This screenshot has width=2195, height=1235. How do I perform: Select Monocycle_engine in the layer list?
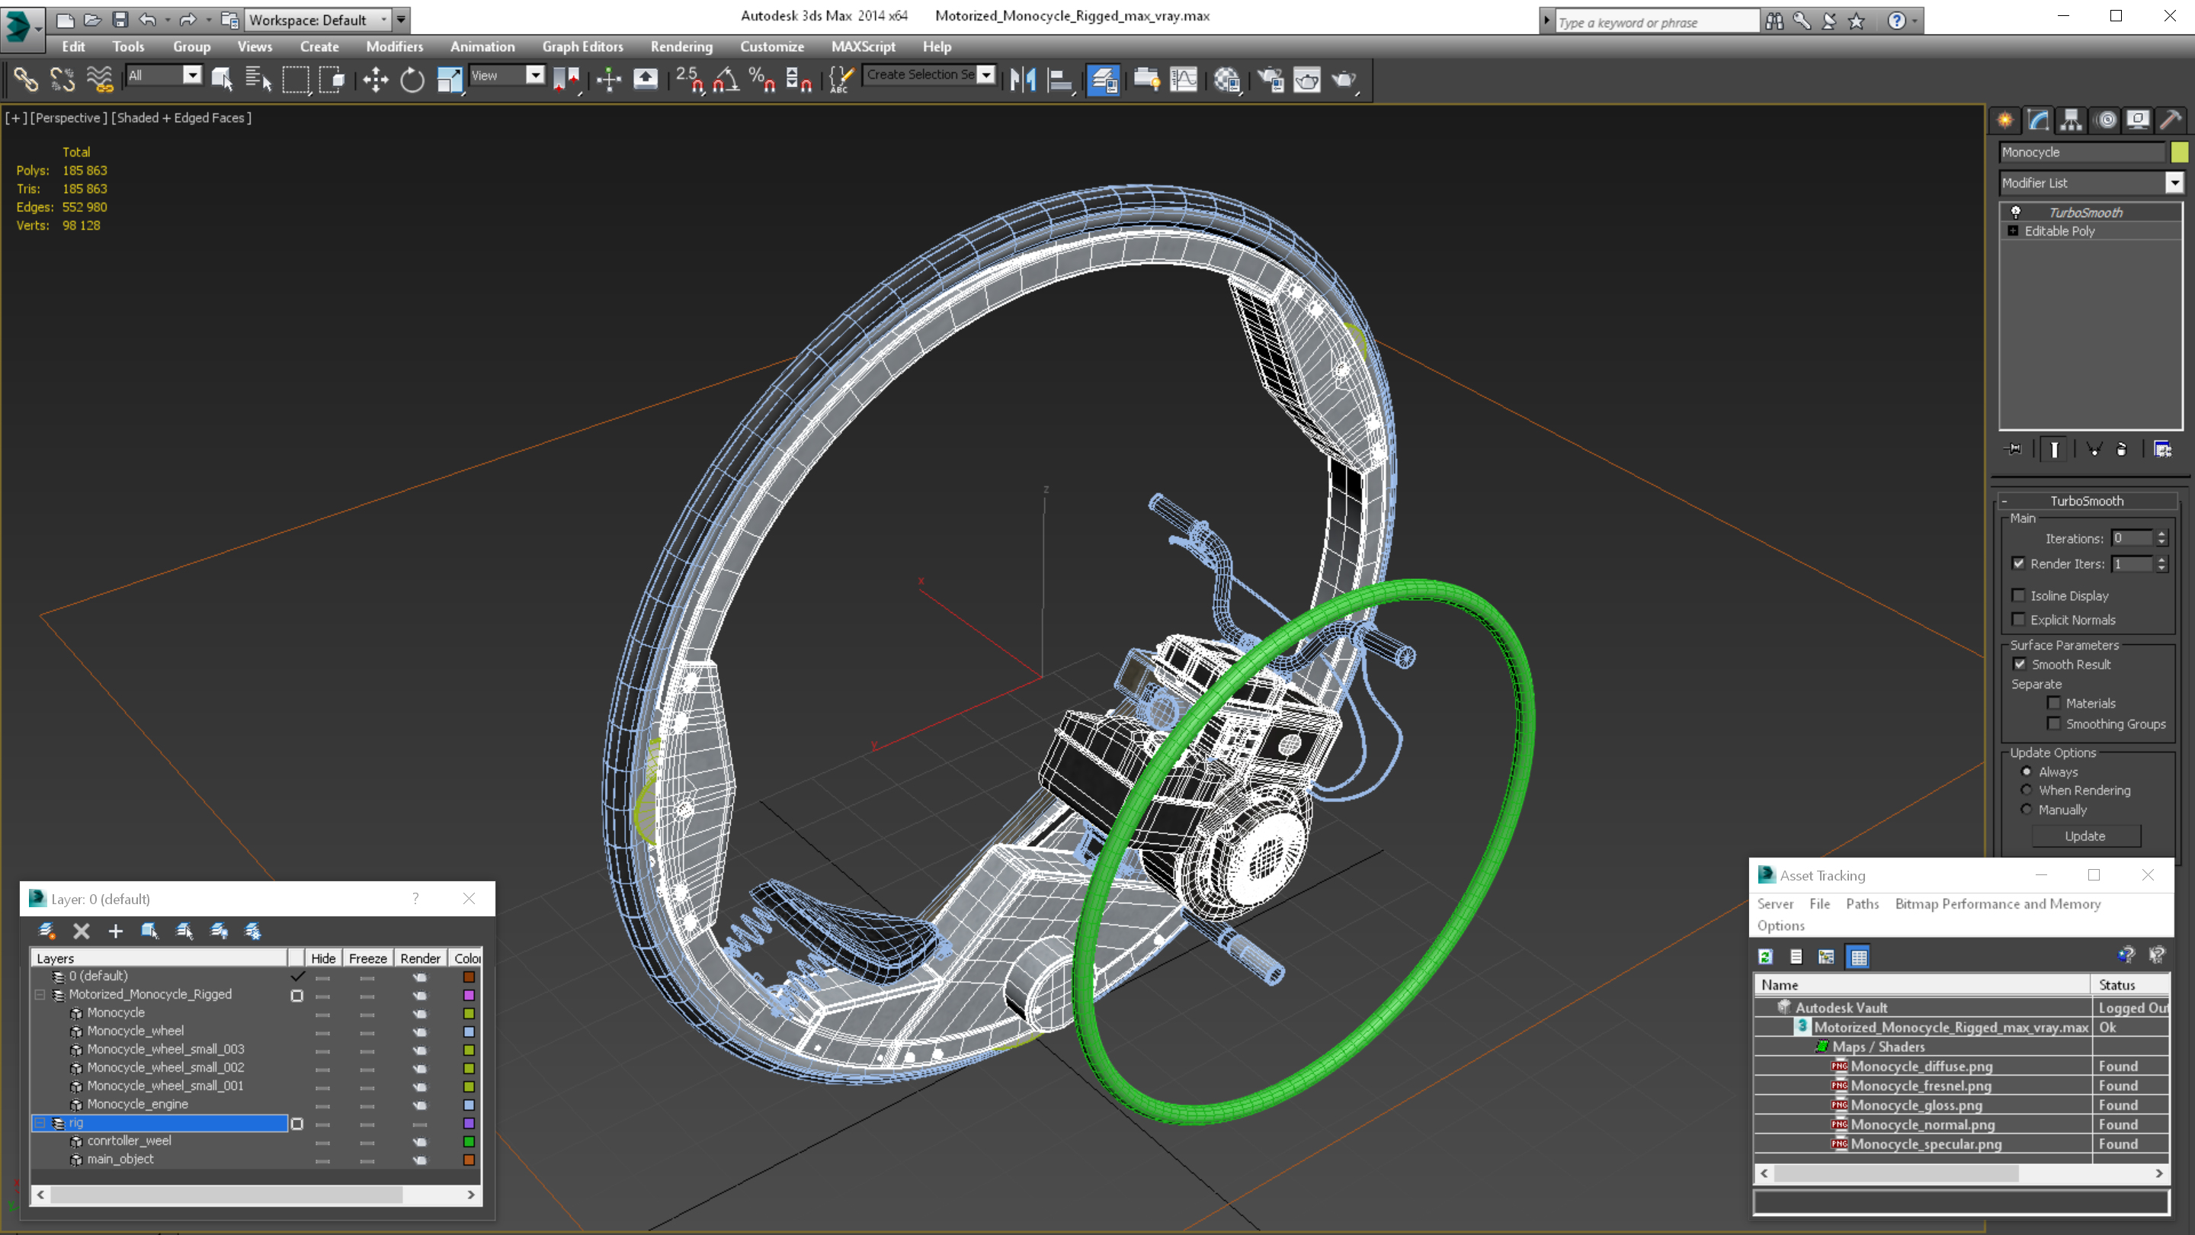[x=137, y=1105]
